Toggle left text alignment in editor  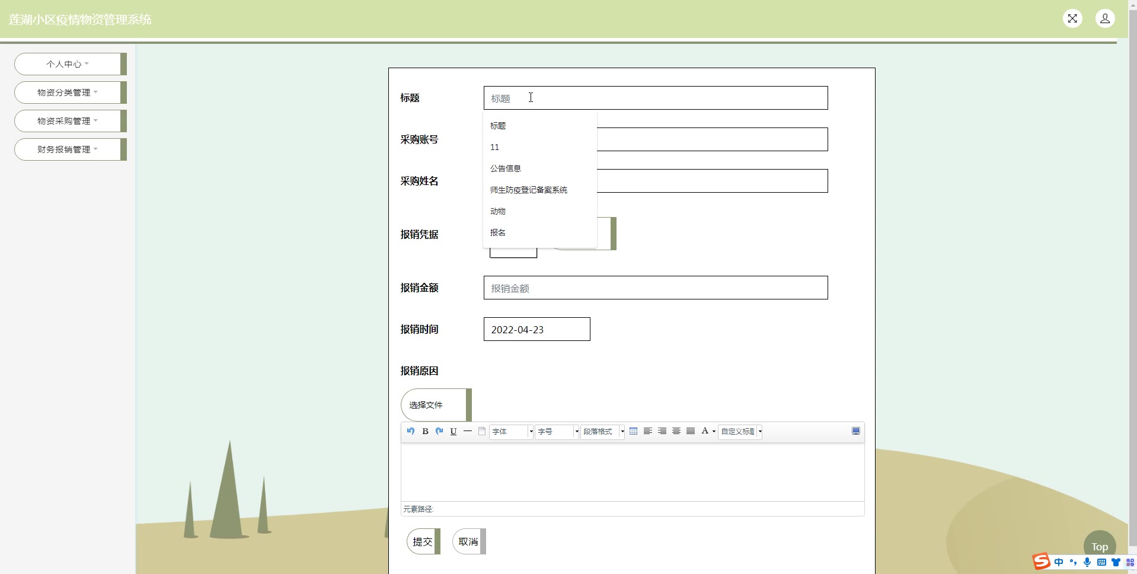648,431
